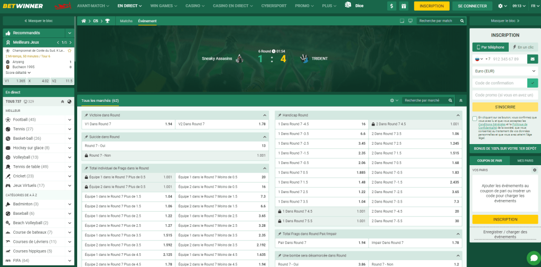Expand the Tennis sport list

click(70, 129)
